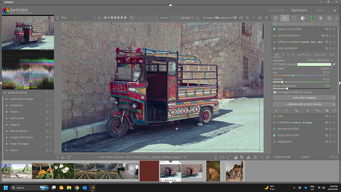Turn off the color calibration module
Image resolution: width=341 pixels, height=192 pixels.
274,48
